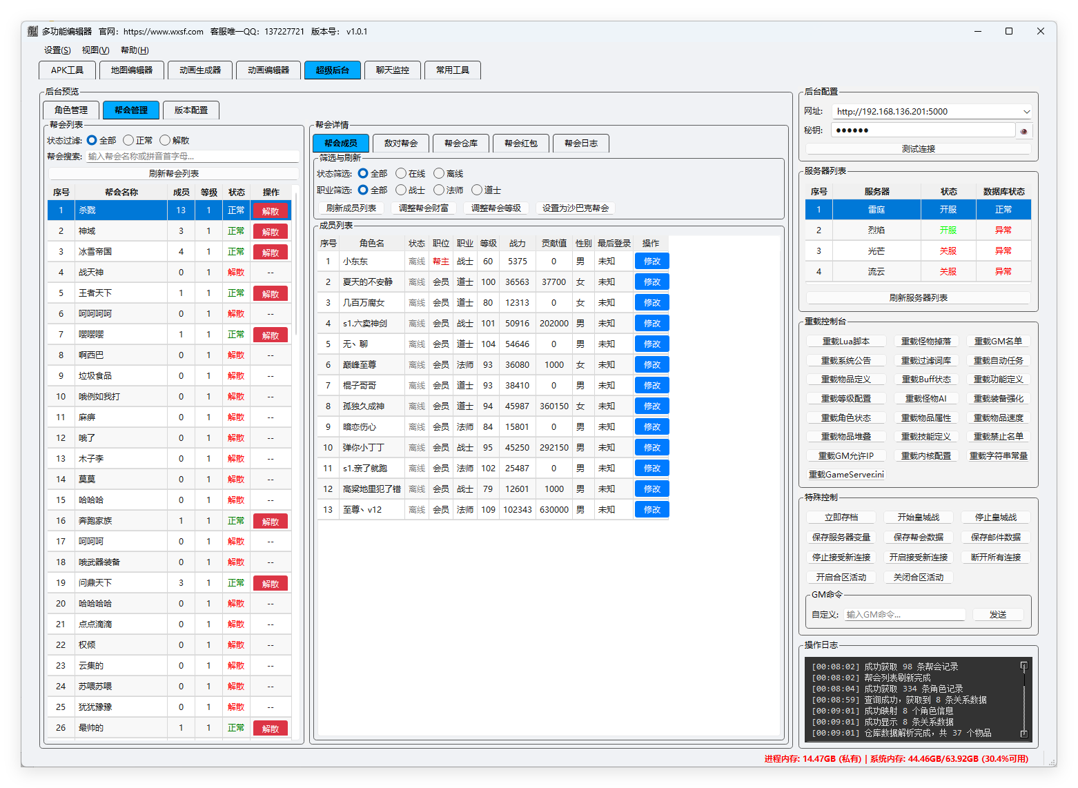Click 修改 for member 夏天的不安静

coord(651,282)
